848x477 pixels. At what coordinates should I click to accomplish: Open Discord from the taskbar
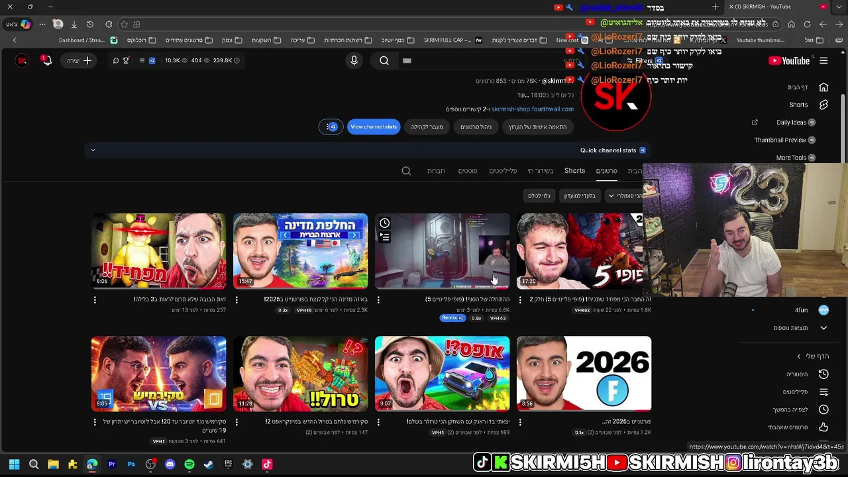click(x=170, y=464)
